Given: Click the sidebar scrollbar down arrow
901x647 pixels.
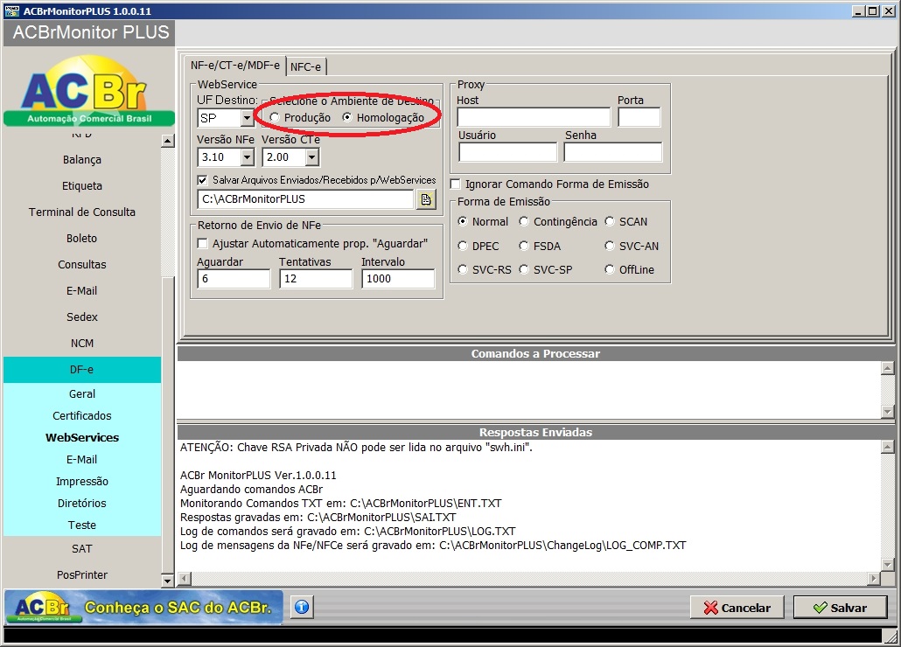Looking at the screenshot, I should (167, 581).
